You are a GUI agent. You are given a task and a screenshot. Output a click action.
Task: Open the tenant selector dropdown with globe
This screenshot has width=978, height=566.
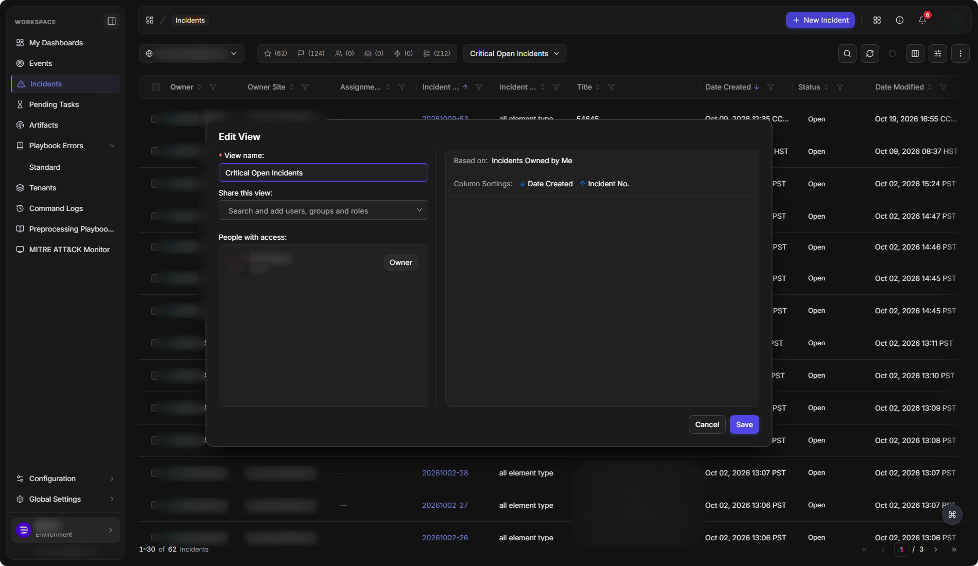pos(191,54)
